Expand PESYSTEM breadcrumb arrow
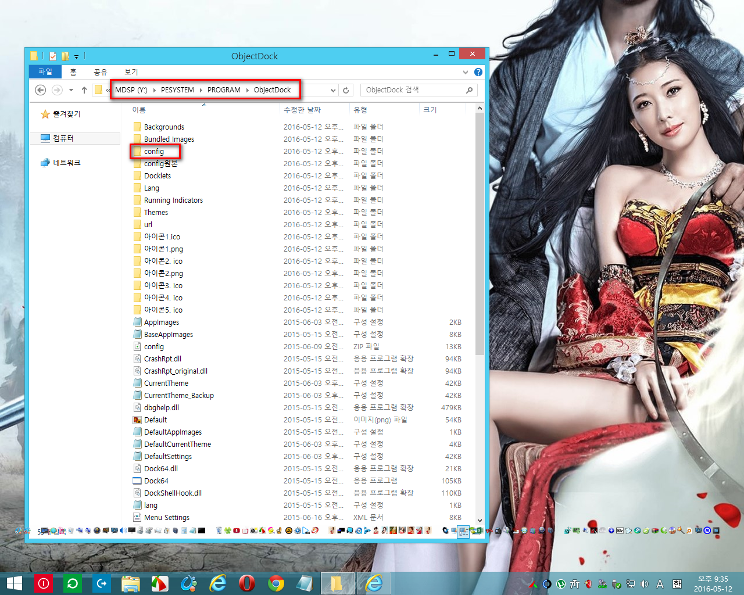 click(x=201, y=90)
